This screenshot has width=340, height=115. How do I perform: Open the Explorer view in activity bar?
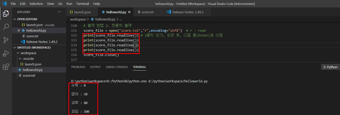tap(6, 14)
